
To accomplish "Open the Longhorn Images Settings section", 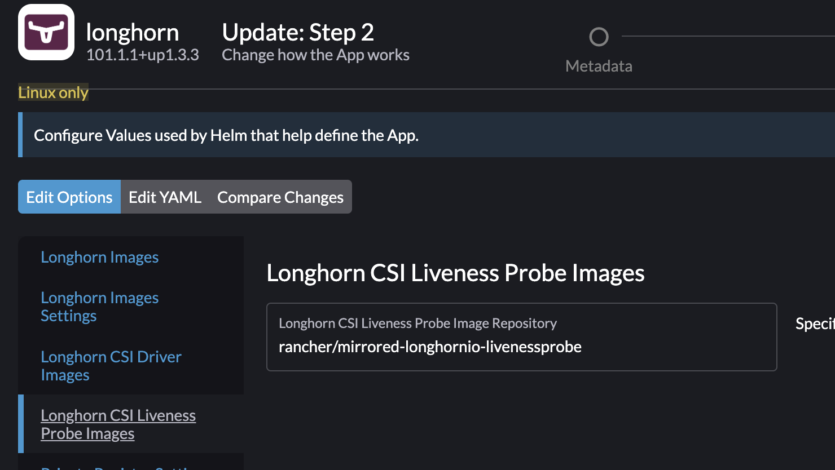I will point(100,307).
